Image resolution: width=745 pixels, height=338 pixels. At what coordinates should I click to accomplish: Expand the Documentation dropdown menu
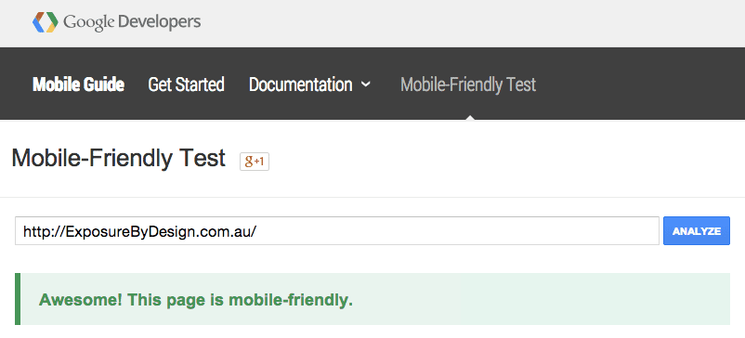(x=309, y=84)
